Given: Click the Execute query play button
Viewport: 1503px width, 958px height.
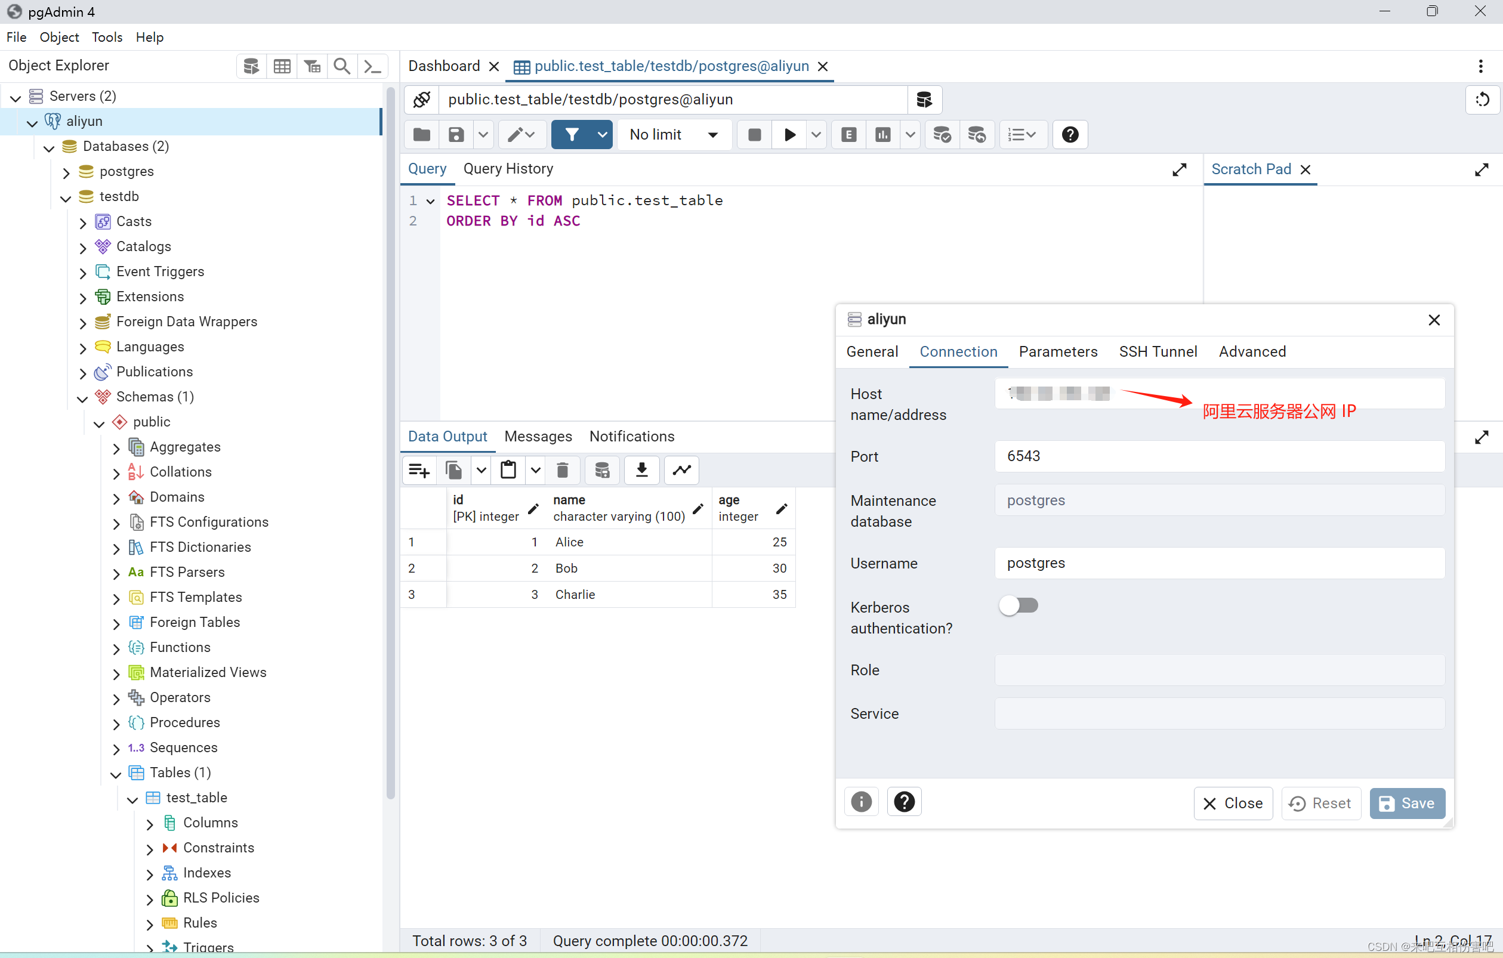Looking at the screenshot, I should click(789, 135).
